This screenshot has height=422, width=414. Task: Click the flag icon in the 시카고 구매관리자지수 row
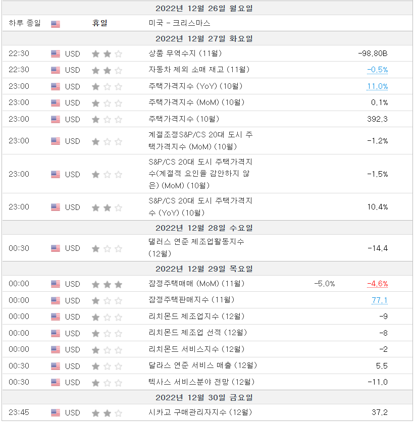click(x=56, y=413)
